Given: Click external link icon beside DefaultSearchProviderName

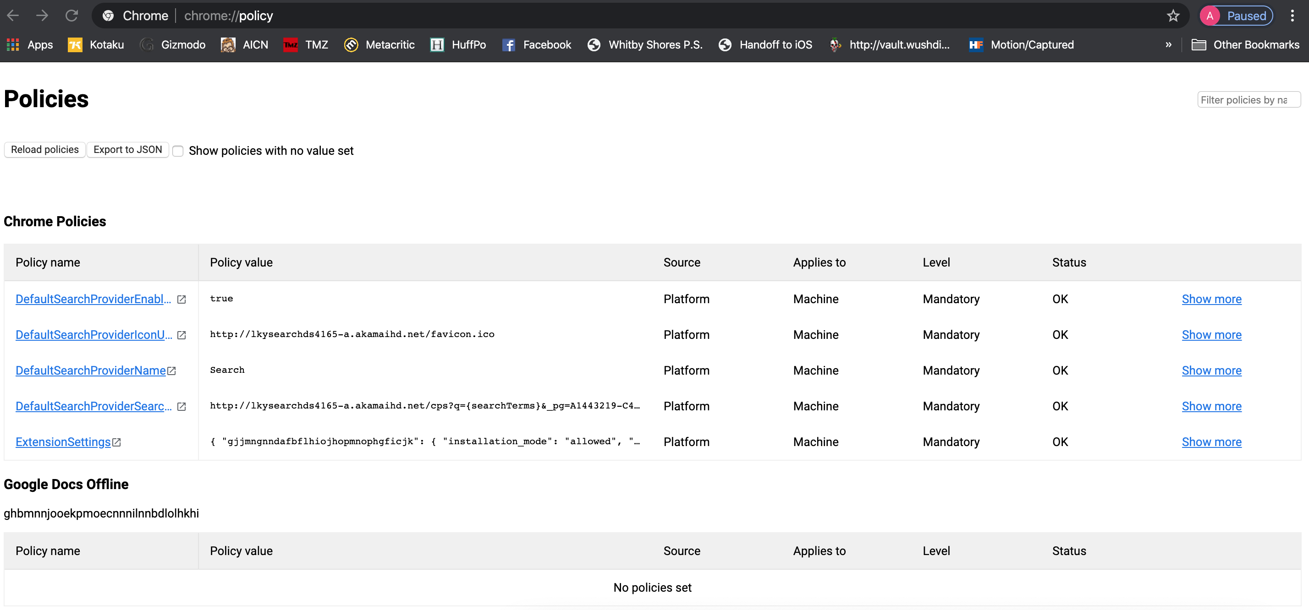Looking at the screenshot, I should (x=172, y=371).
